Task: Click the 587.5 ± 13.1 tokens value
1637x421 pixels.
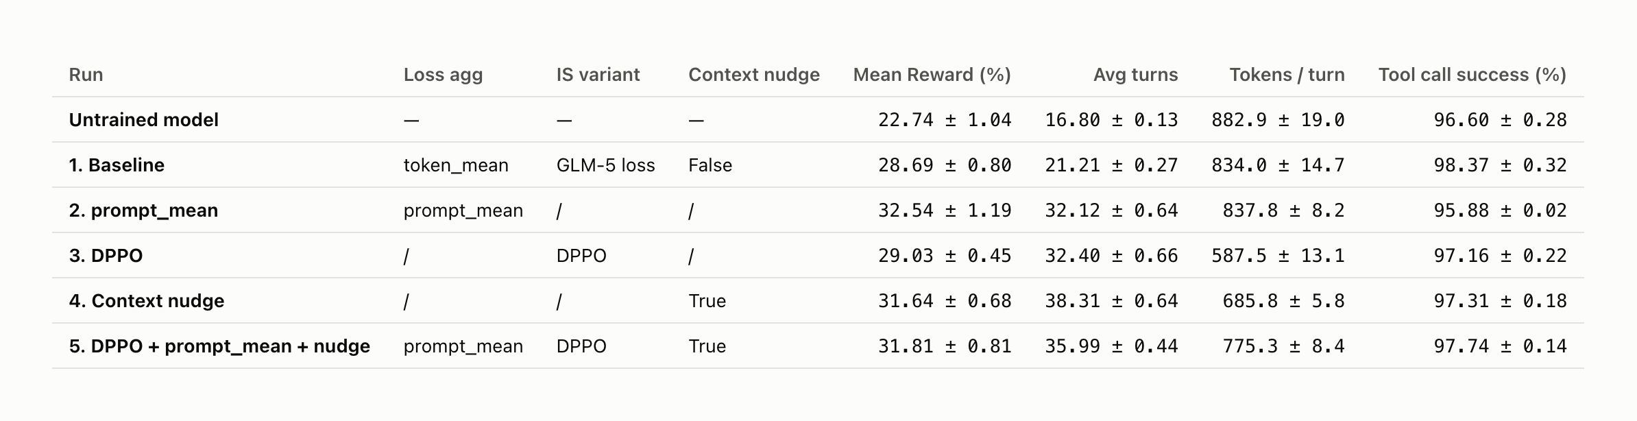Action: click(x=1278, y=256)
